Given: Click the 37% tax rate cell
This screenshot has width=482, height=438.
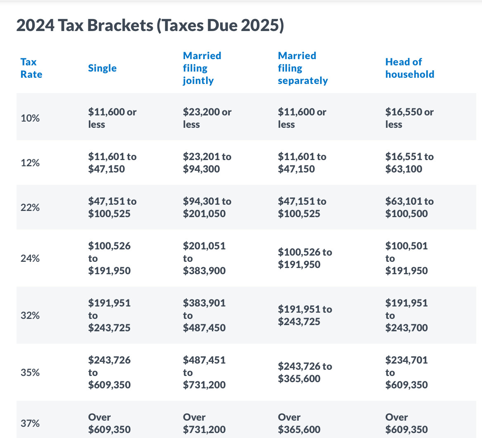Looking at the screenshot, I should pyautogui.click(x=30, y=424).
